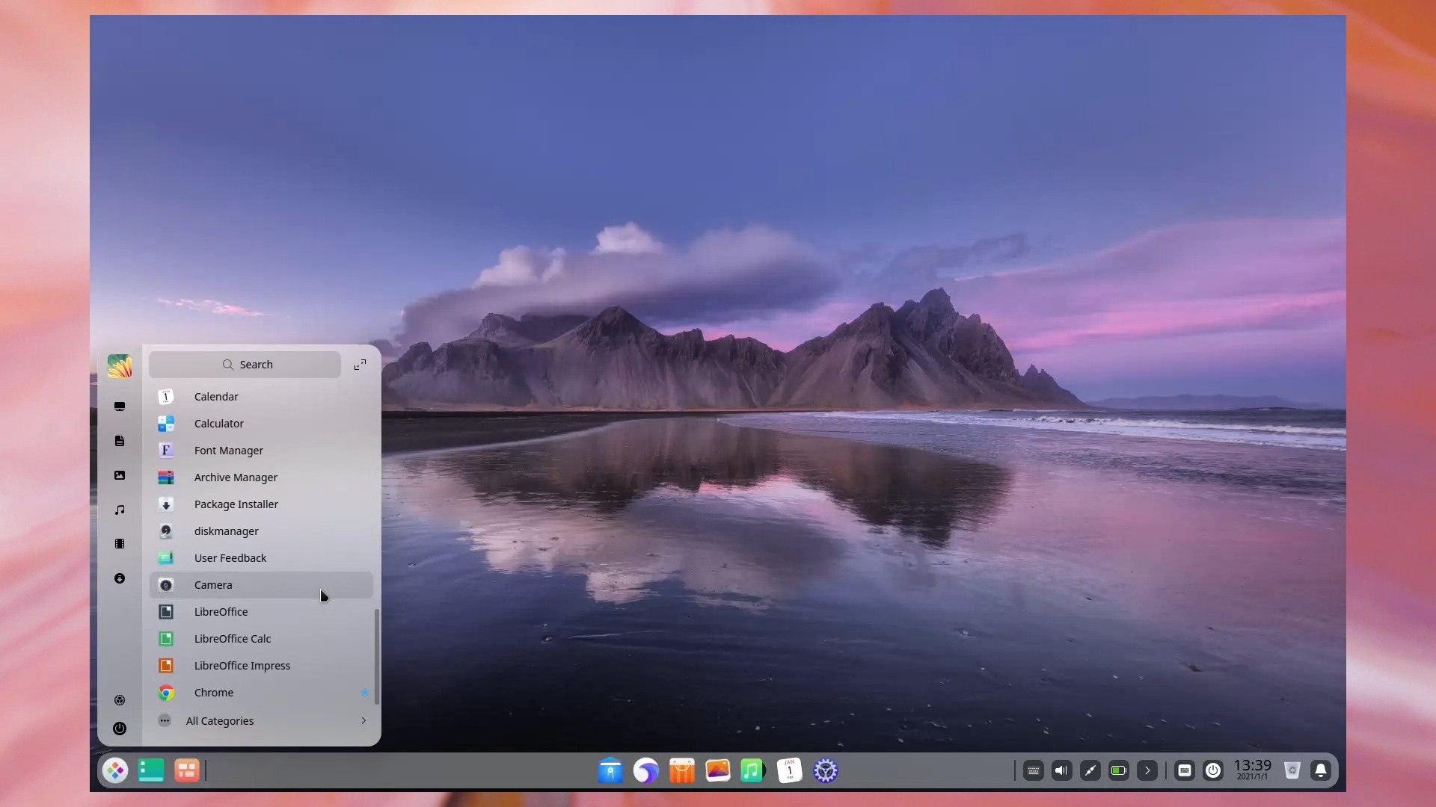The image size is (1436, 807).
Task: Toggle volume in system tray
Action: 1061,770
